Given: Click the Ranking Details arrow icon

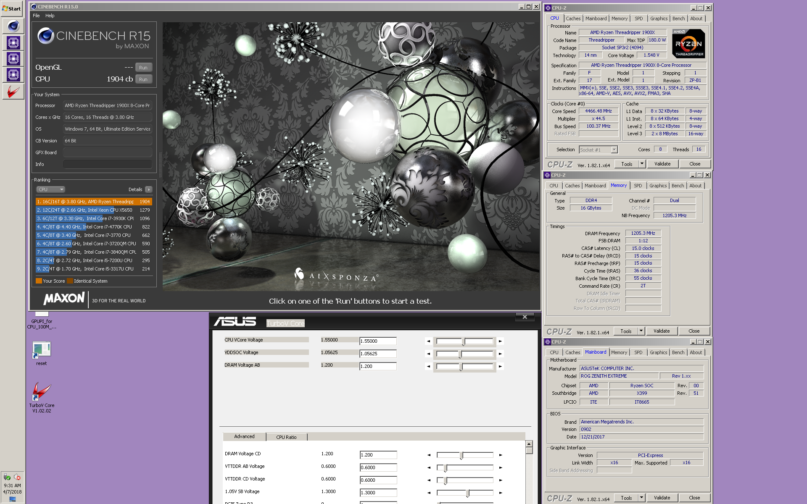Looking at the screenshot, I should [149, 189].
